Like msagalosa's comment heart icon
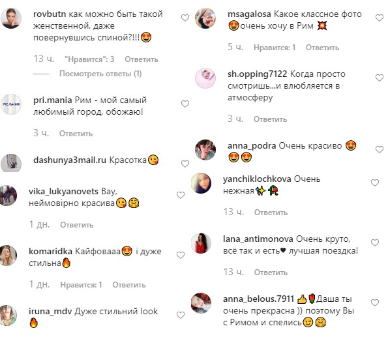 point(380,18)
